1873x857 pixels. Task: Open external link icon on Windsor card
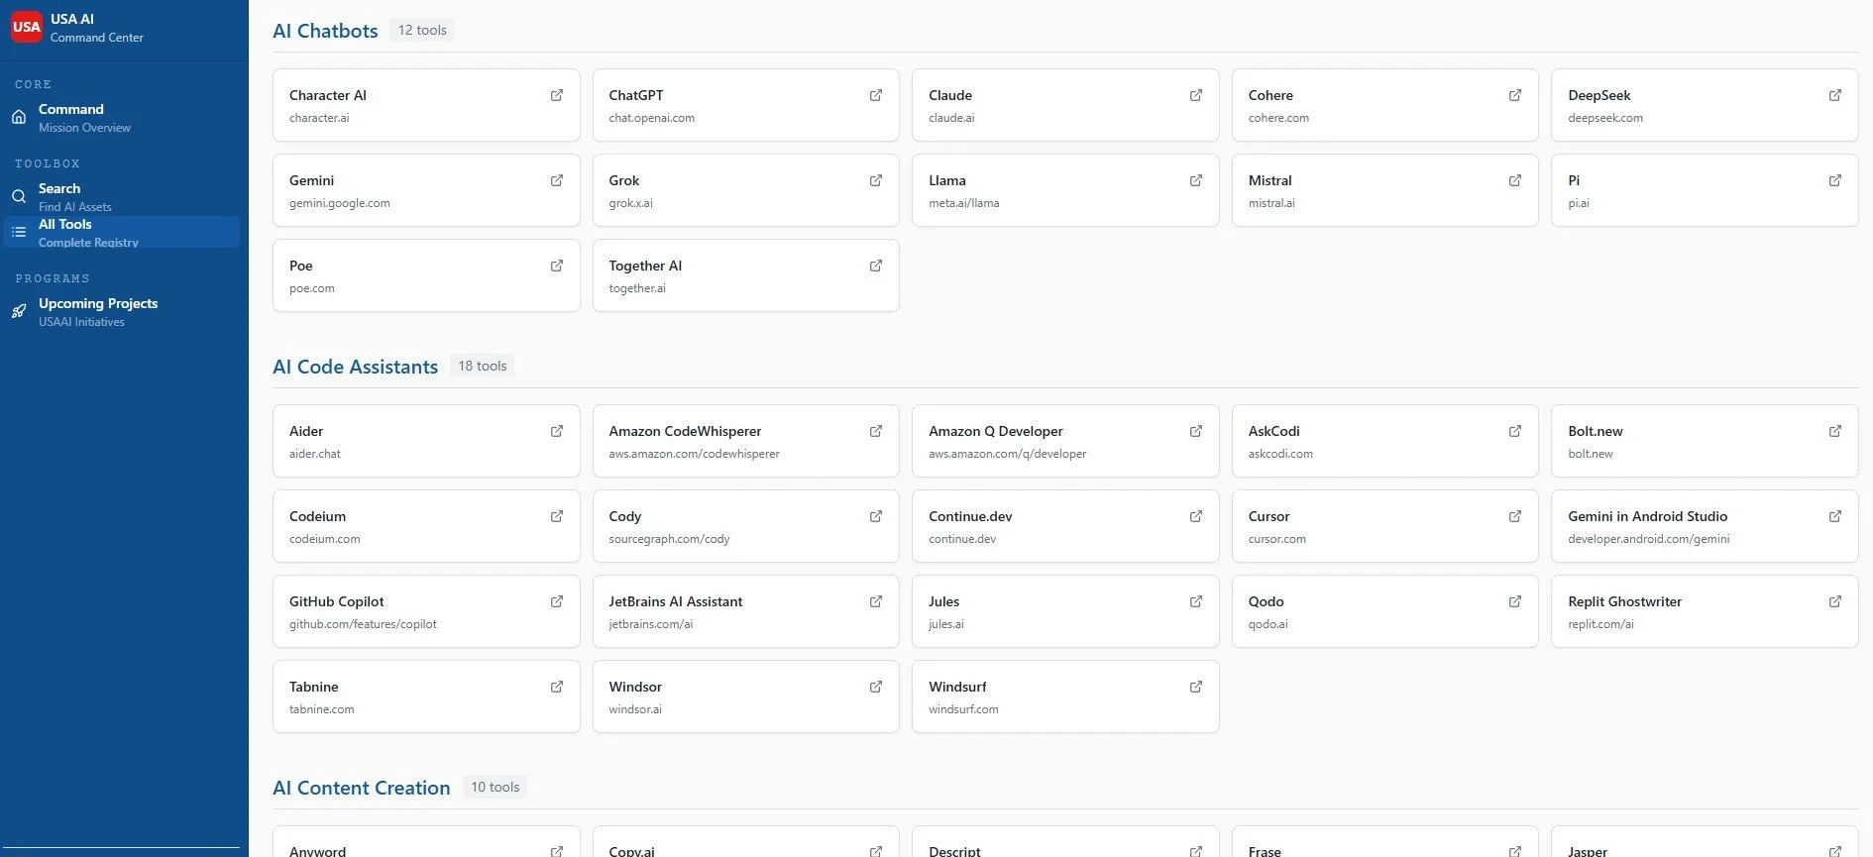tap(876, 687)
